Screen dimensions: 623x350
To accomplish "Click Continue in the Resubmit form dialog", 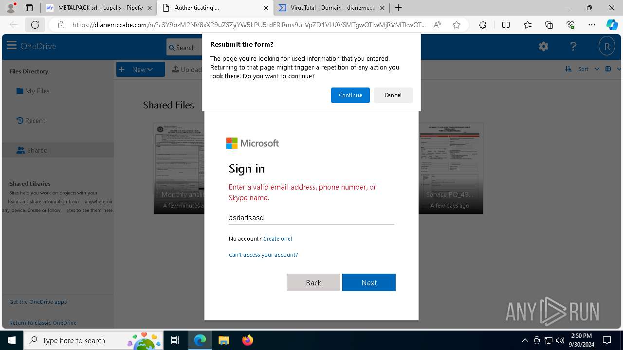I will point(350,95).
